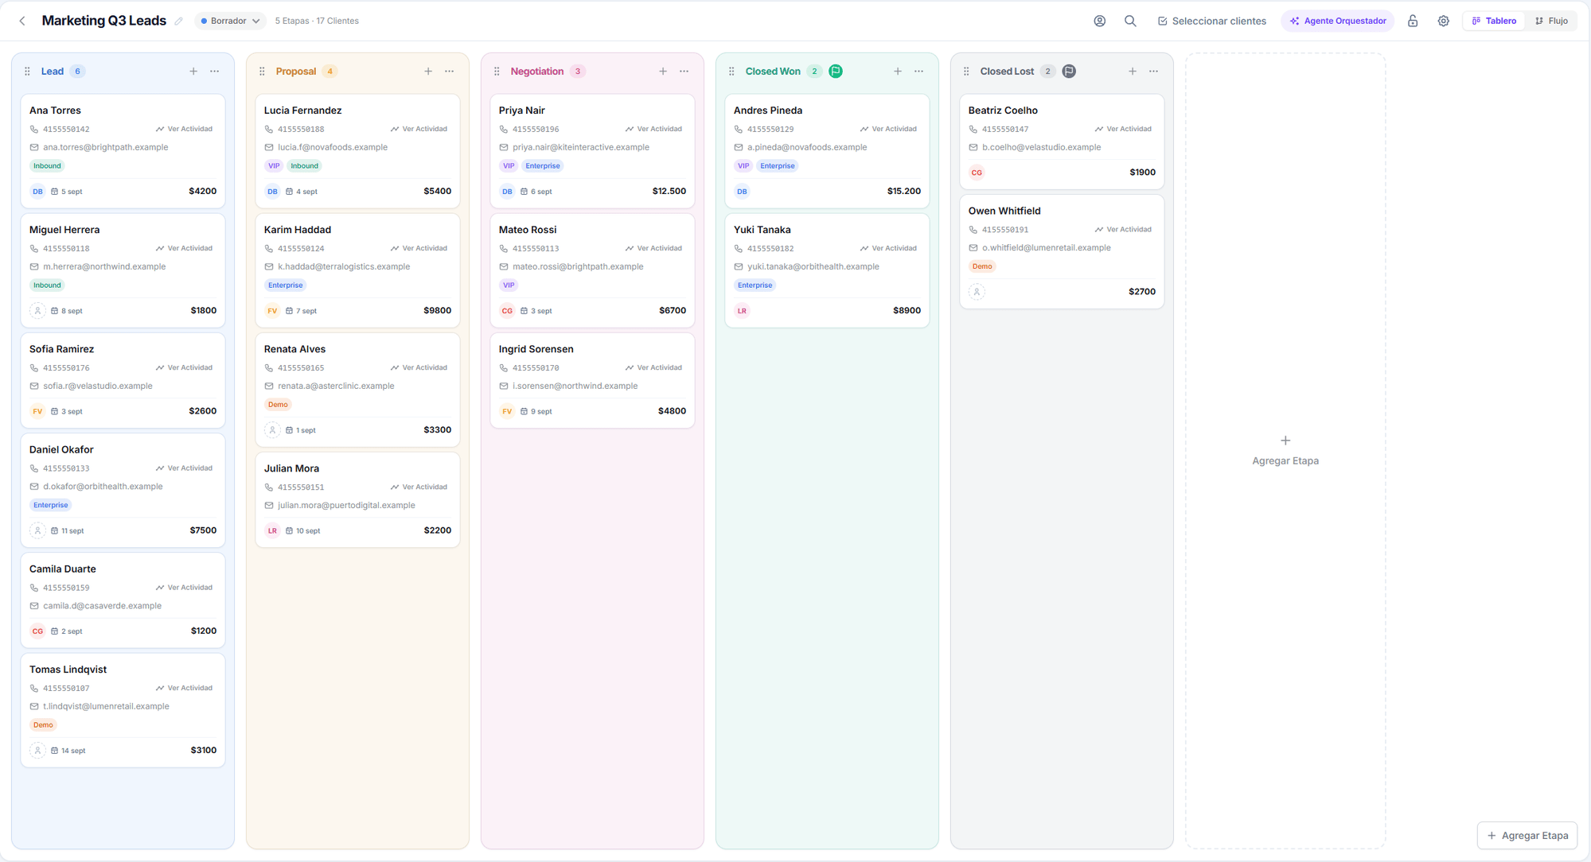Edit the Marketing Q3 Leads title pencil
This screenshot has height=862, width=1591.
point(178,21)
